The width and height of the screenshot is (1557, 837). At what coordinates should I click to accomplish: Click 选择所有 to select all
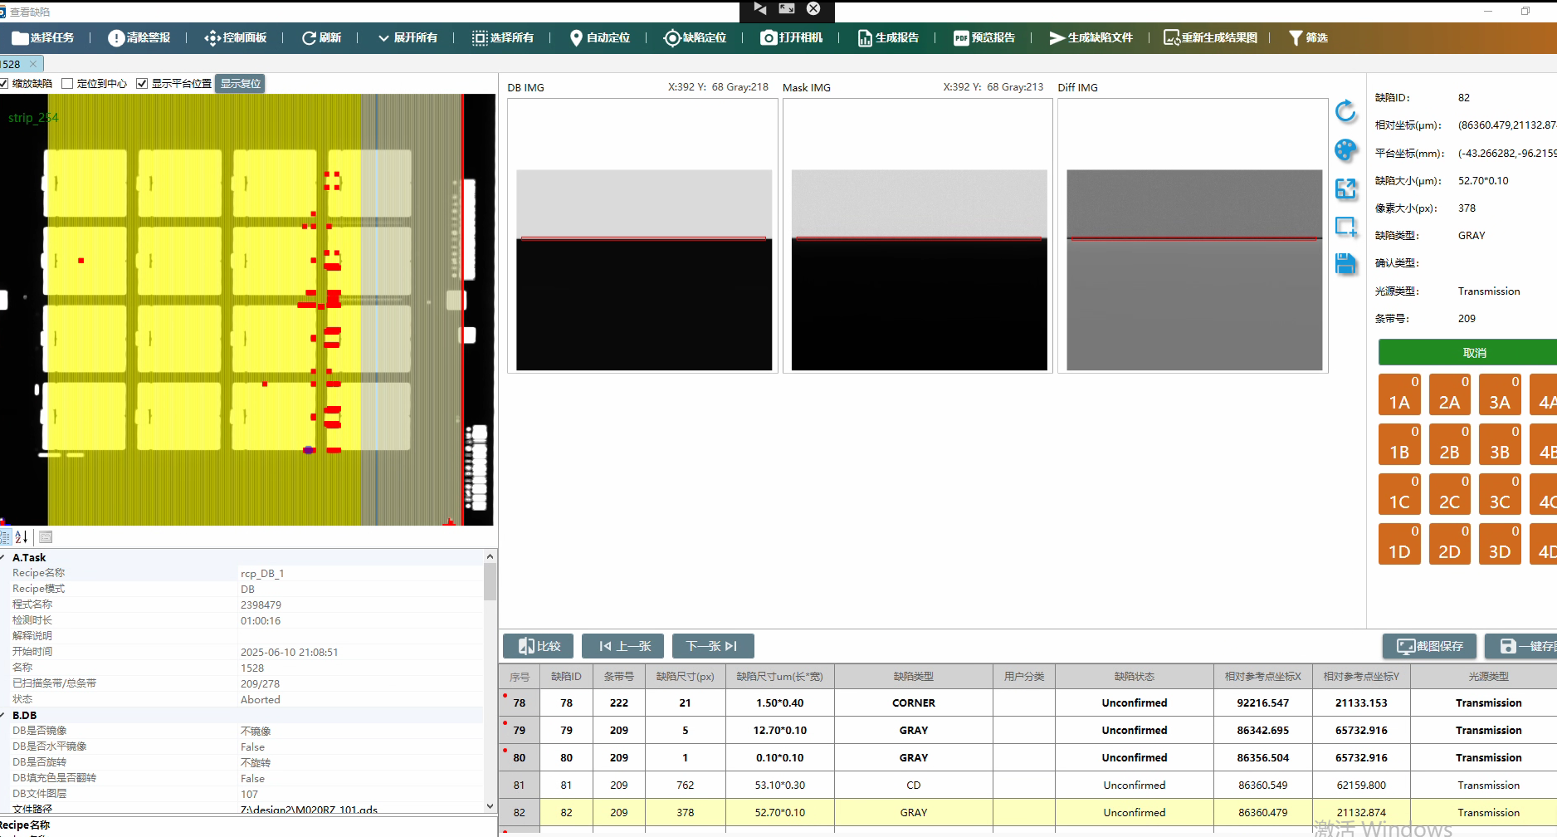tap(503, 38)
